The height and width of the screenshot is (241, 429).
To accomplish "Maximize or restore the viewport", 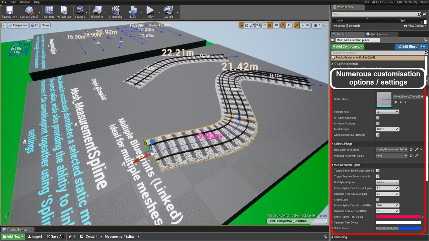I will 326,25.
